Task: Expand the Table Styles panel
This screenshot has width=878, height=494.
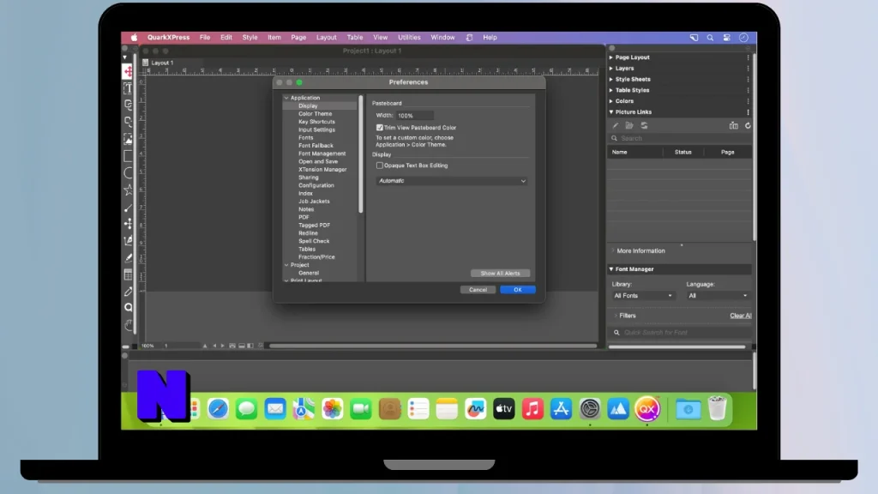Action: tap(610, 90)
